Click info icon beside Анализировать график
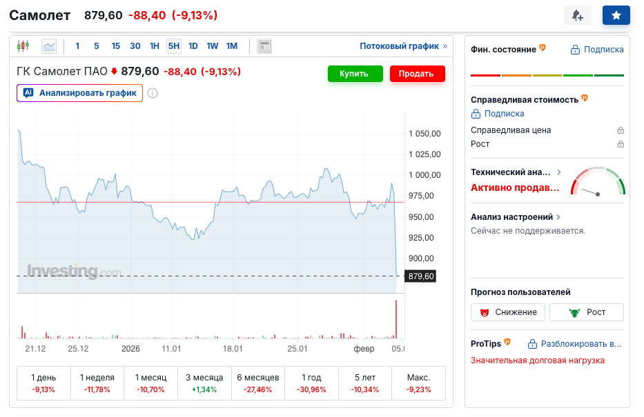The image size is (644, 417). (x=153, y=93)
